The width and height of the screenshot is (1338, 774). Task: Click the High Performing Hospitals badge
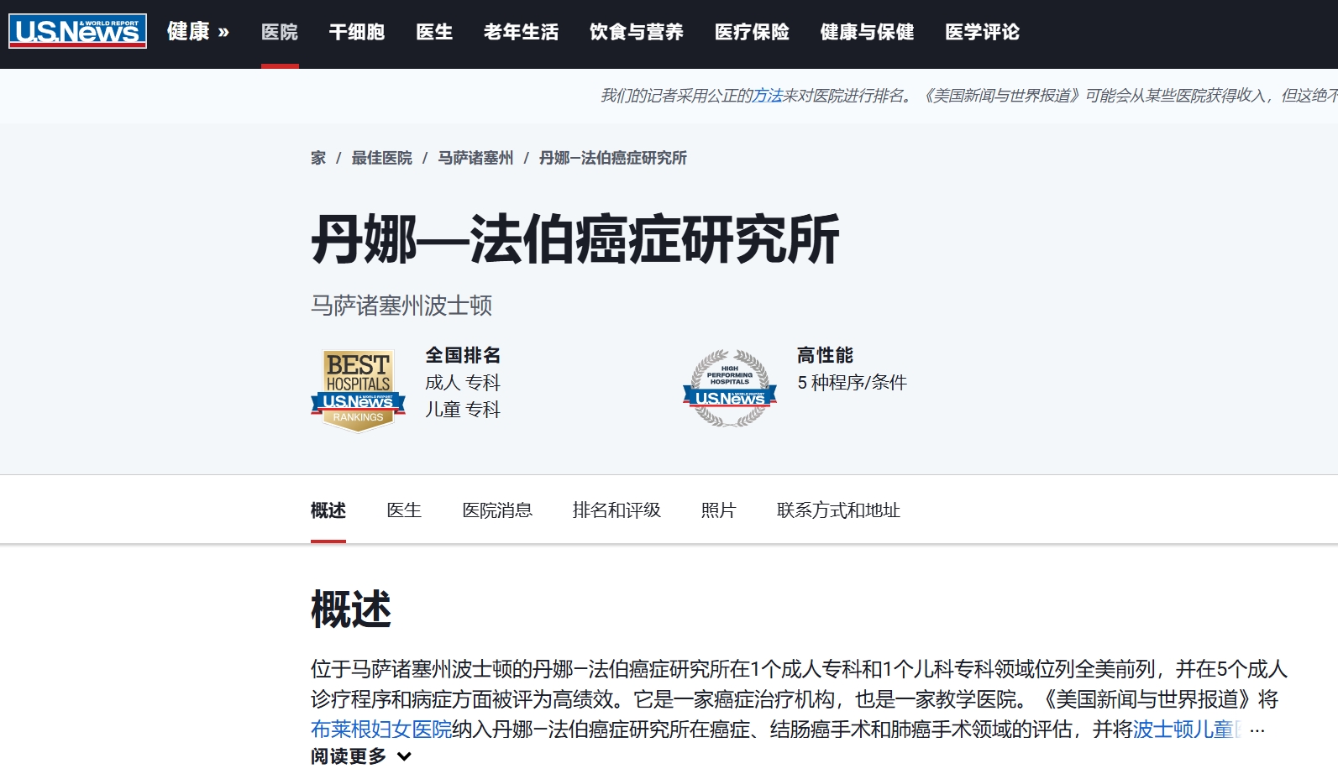coord(730,389)
